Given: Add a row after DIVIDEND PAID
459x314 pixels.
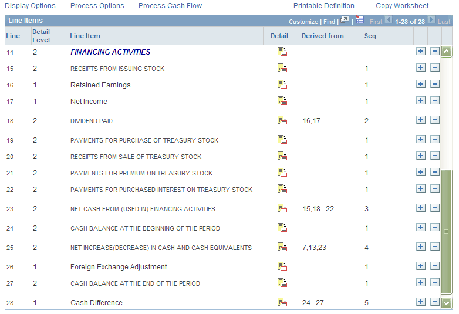Looking at the screenshot, I should coord(421,120).
